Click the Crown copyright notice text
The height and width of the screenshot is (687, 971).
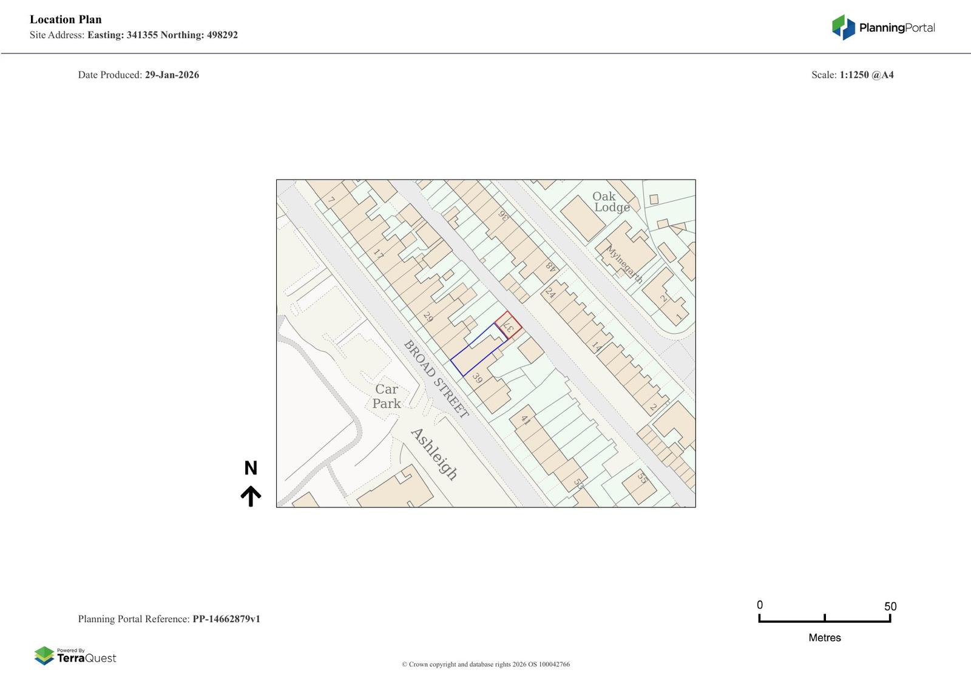coord(486,664)
